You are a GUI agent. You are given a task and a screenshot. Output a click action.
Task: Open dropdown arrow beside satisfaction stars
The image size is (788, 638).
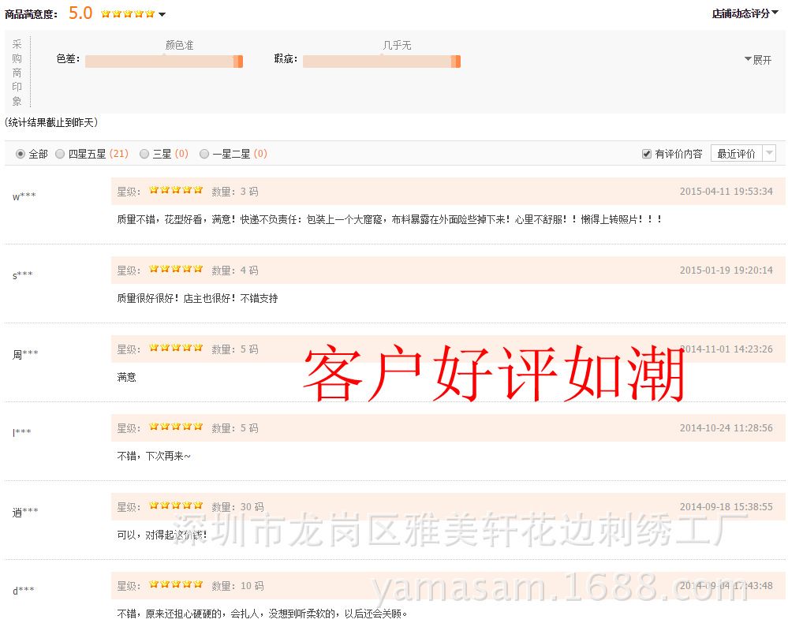click(x=162, y=14)
